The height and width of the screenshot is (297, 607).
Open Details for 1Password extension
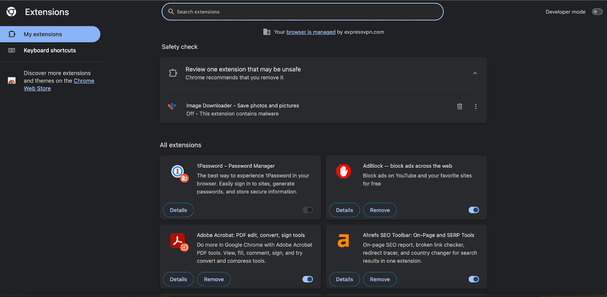[178, 210]
